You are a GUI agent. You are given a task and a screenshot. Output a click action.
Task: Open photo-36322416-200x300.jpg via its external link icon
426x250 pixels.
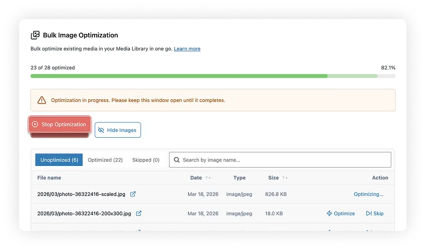point(139,214)
